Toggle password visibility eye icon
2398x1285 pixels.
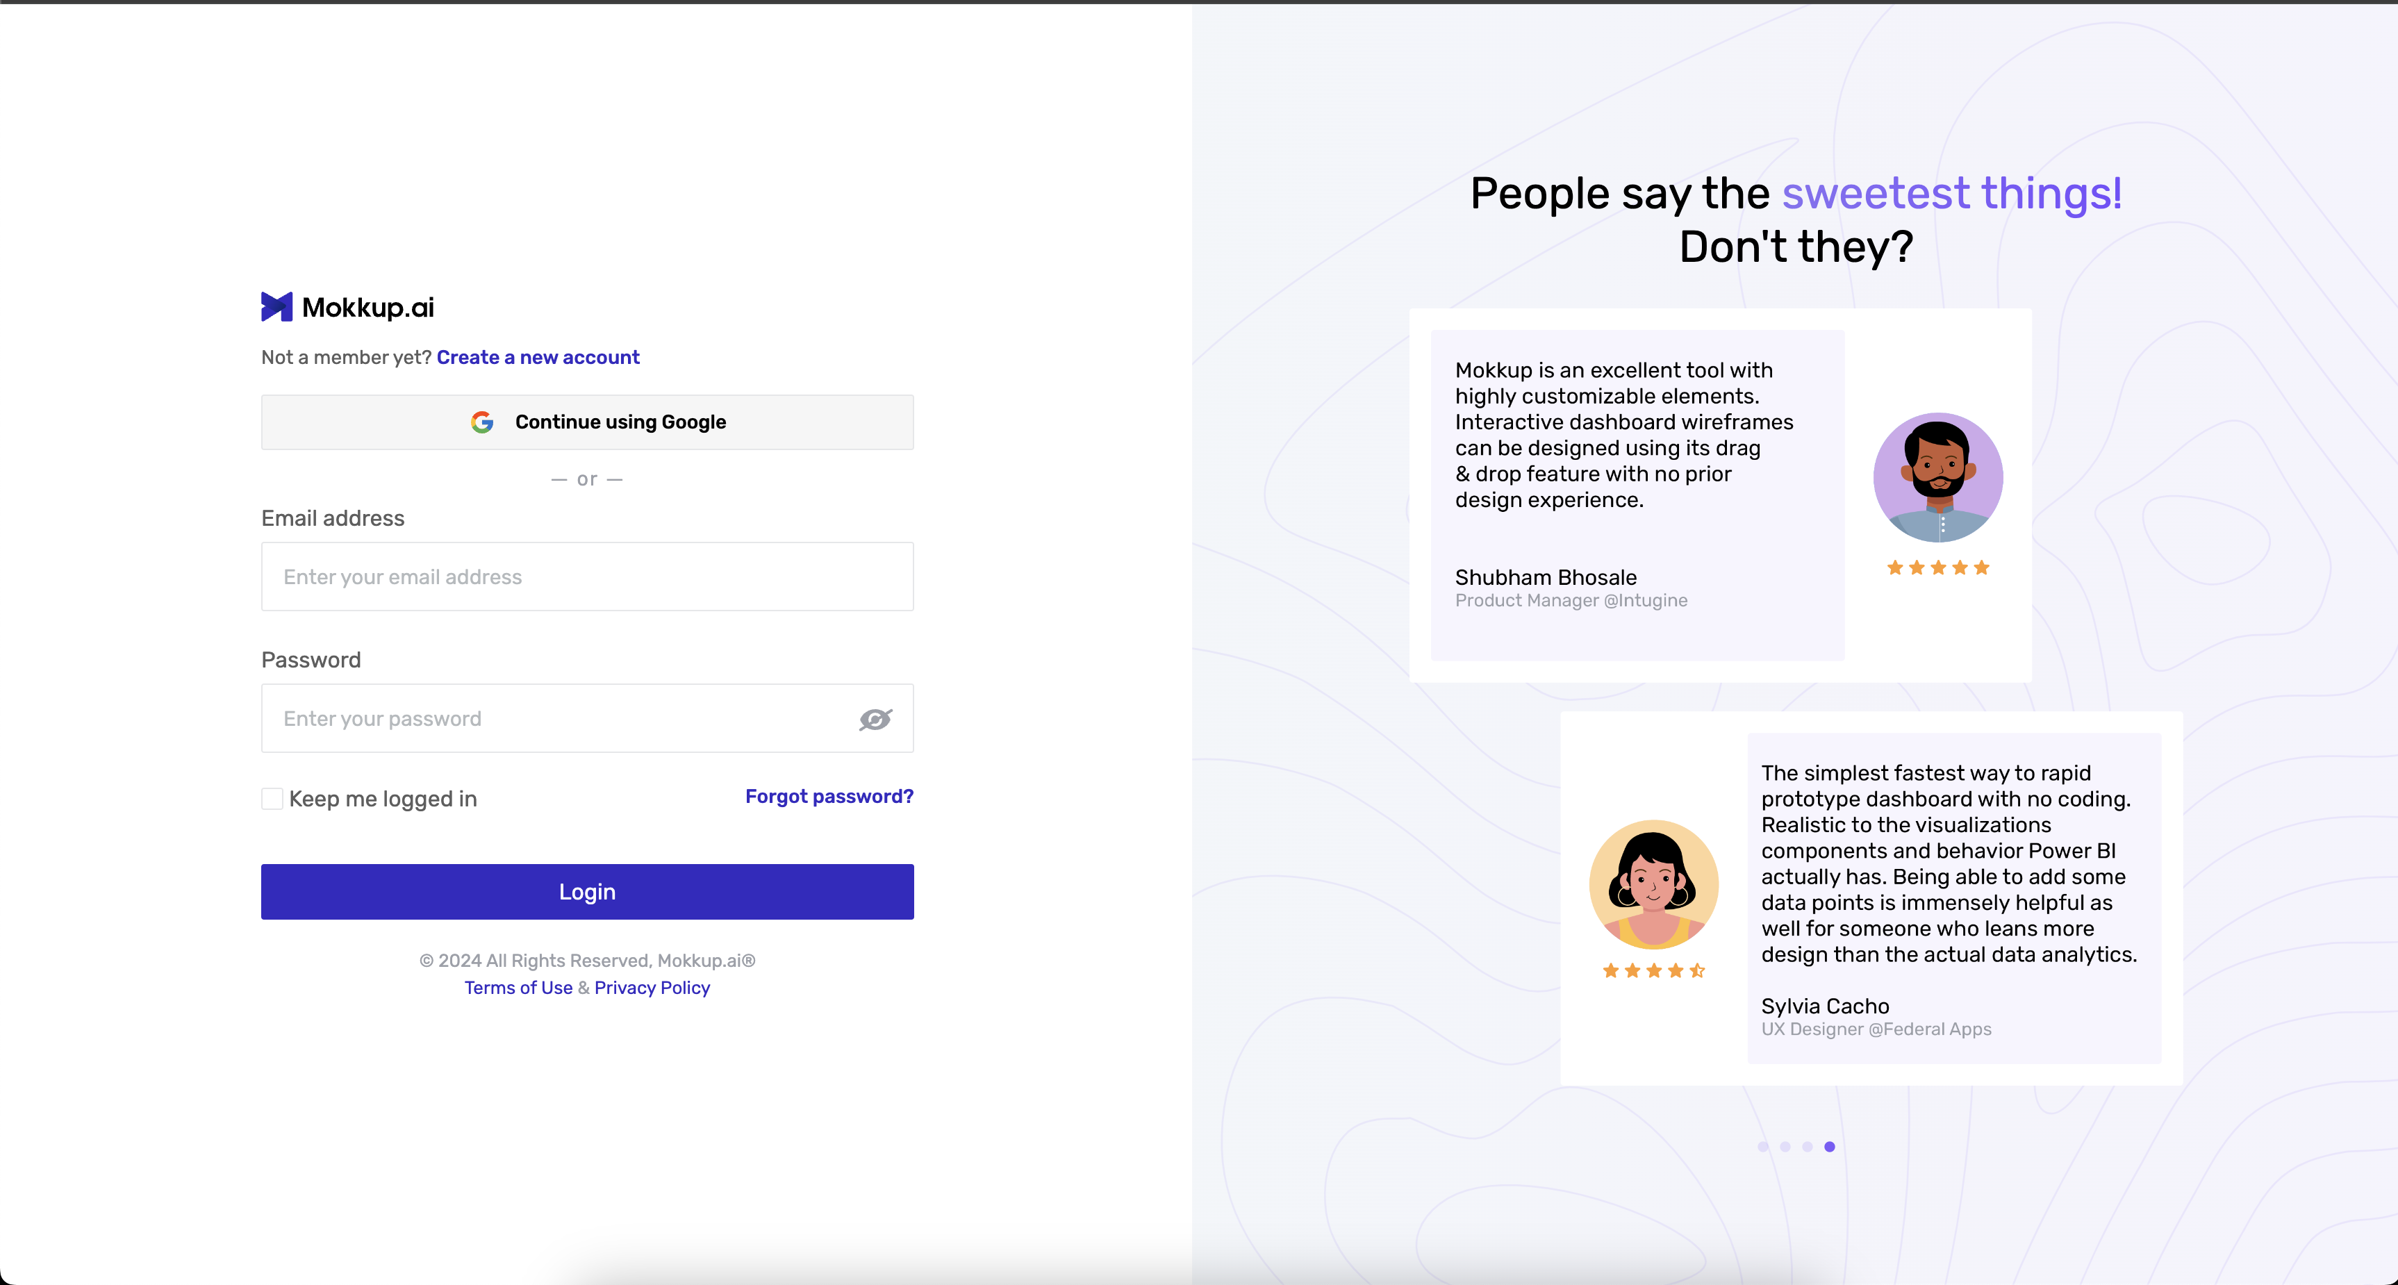(x=875, y=720)
